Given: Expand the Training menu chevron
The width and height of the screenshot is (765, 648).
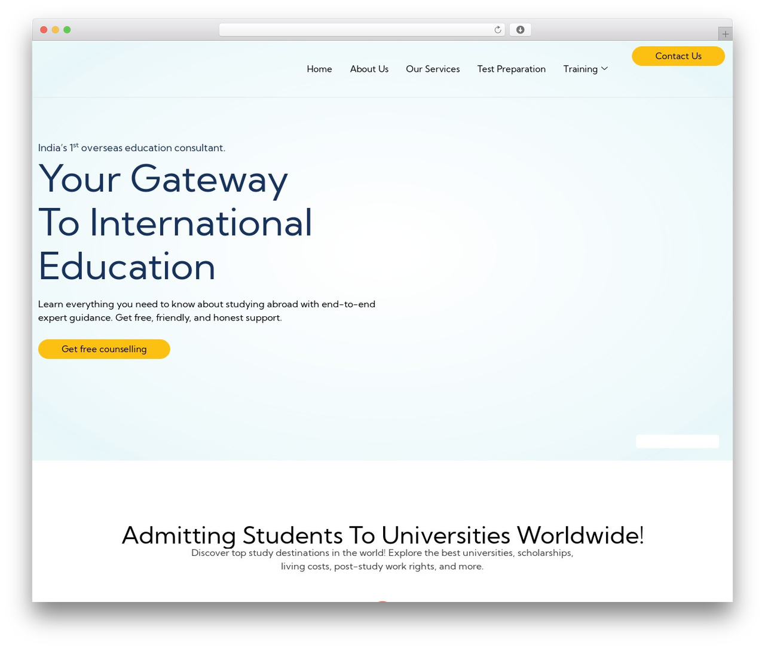Looking at the screenshot, I should tap(604, 69).
